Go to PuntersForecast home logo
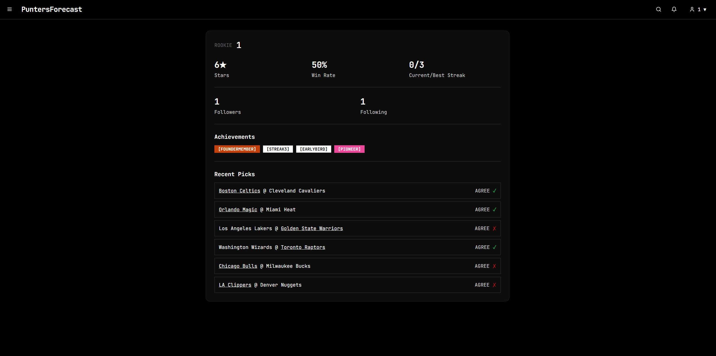716x356 pixels. click(x=52, y=10)
